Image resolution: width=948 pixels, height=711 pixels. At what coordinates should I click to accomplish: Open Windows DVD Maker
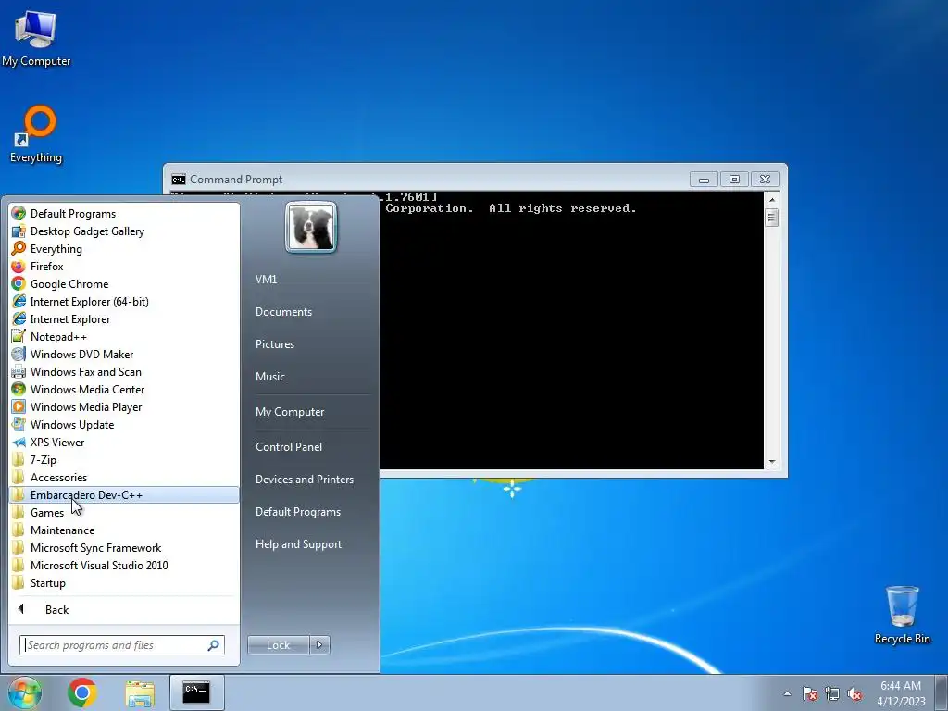[x=124, y=354]
